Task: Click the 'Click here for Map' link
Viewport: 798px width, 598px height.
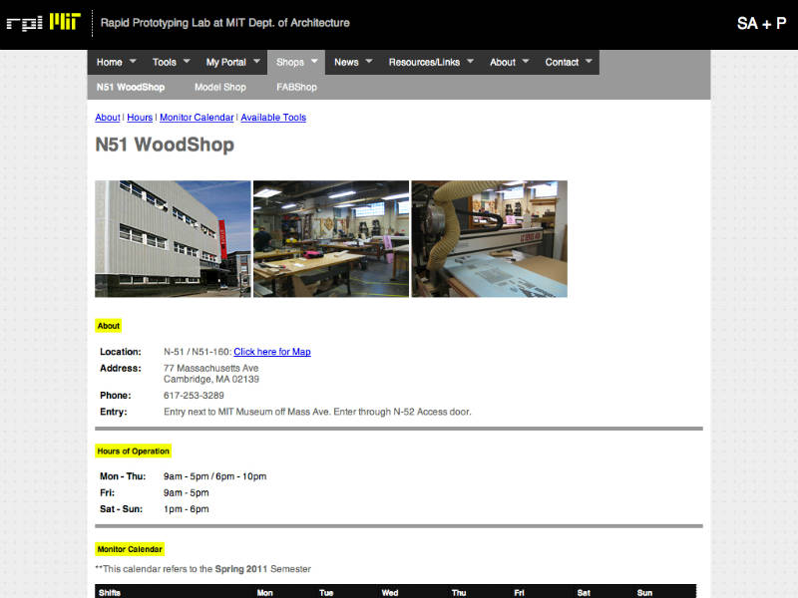Action: (x=272, y=352)
